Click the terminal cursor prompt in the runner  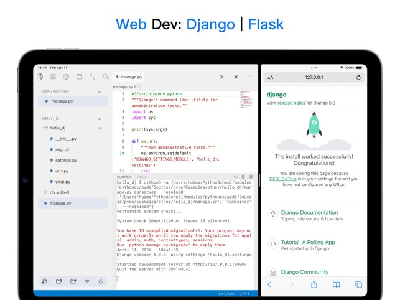coord(118,279)
